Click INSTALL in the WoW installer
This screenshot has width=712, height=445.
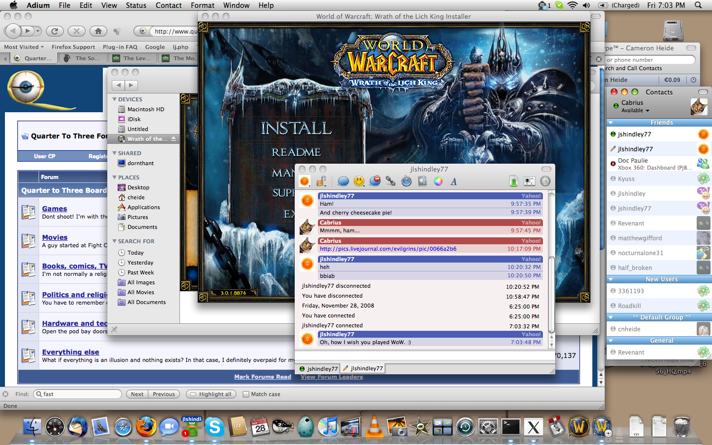(296, 129)
